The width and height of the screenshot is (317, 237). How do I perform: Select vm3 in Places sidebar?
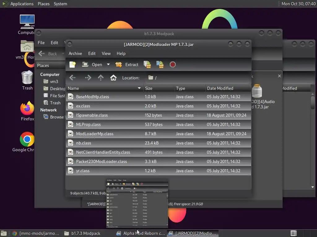coord(51,81)
